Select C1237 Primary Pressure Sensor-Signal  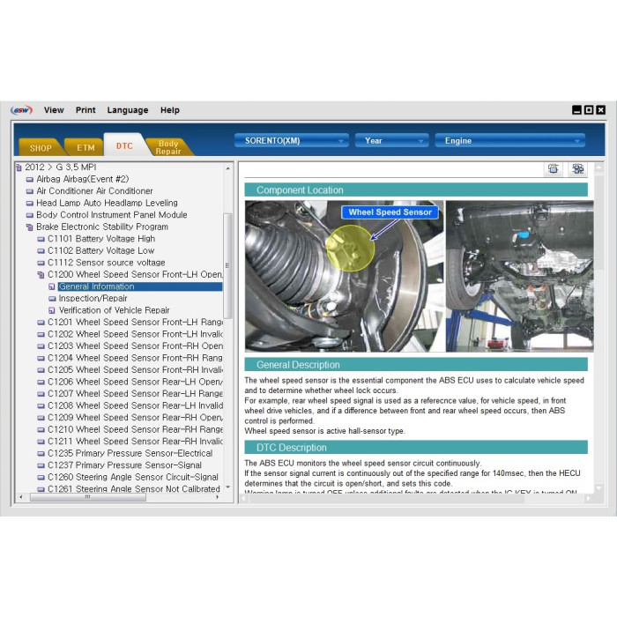pyautogui.click(x=124, y=465)
